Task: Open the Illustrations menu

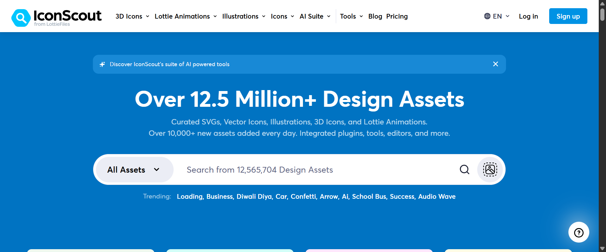Action: (244, 16)
